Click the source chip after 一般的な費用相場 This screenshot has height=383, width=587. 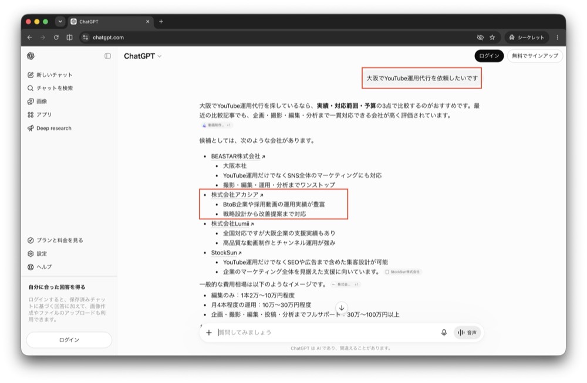(345, 284)
